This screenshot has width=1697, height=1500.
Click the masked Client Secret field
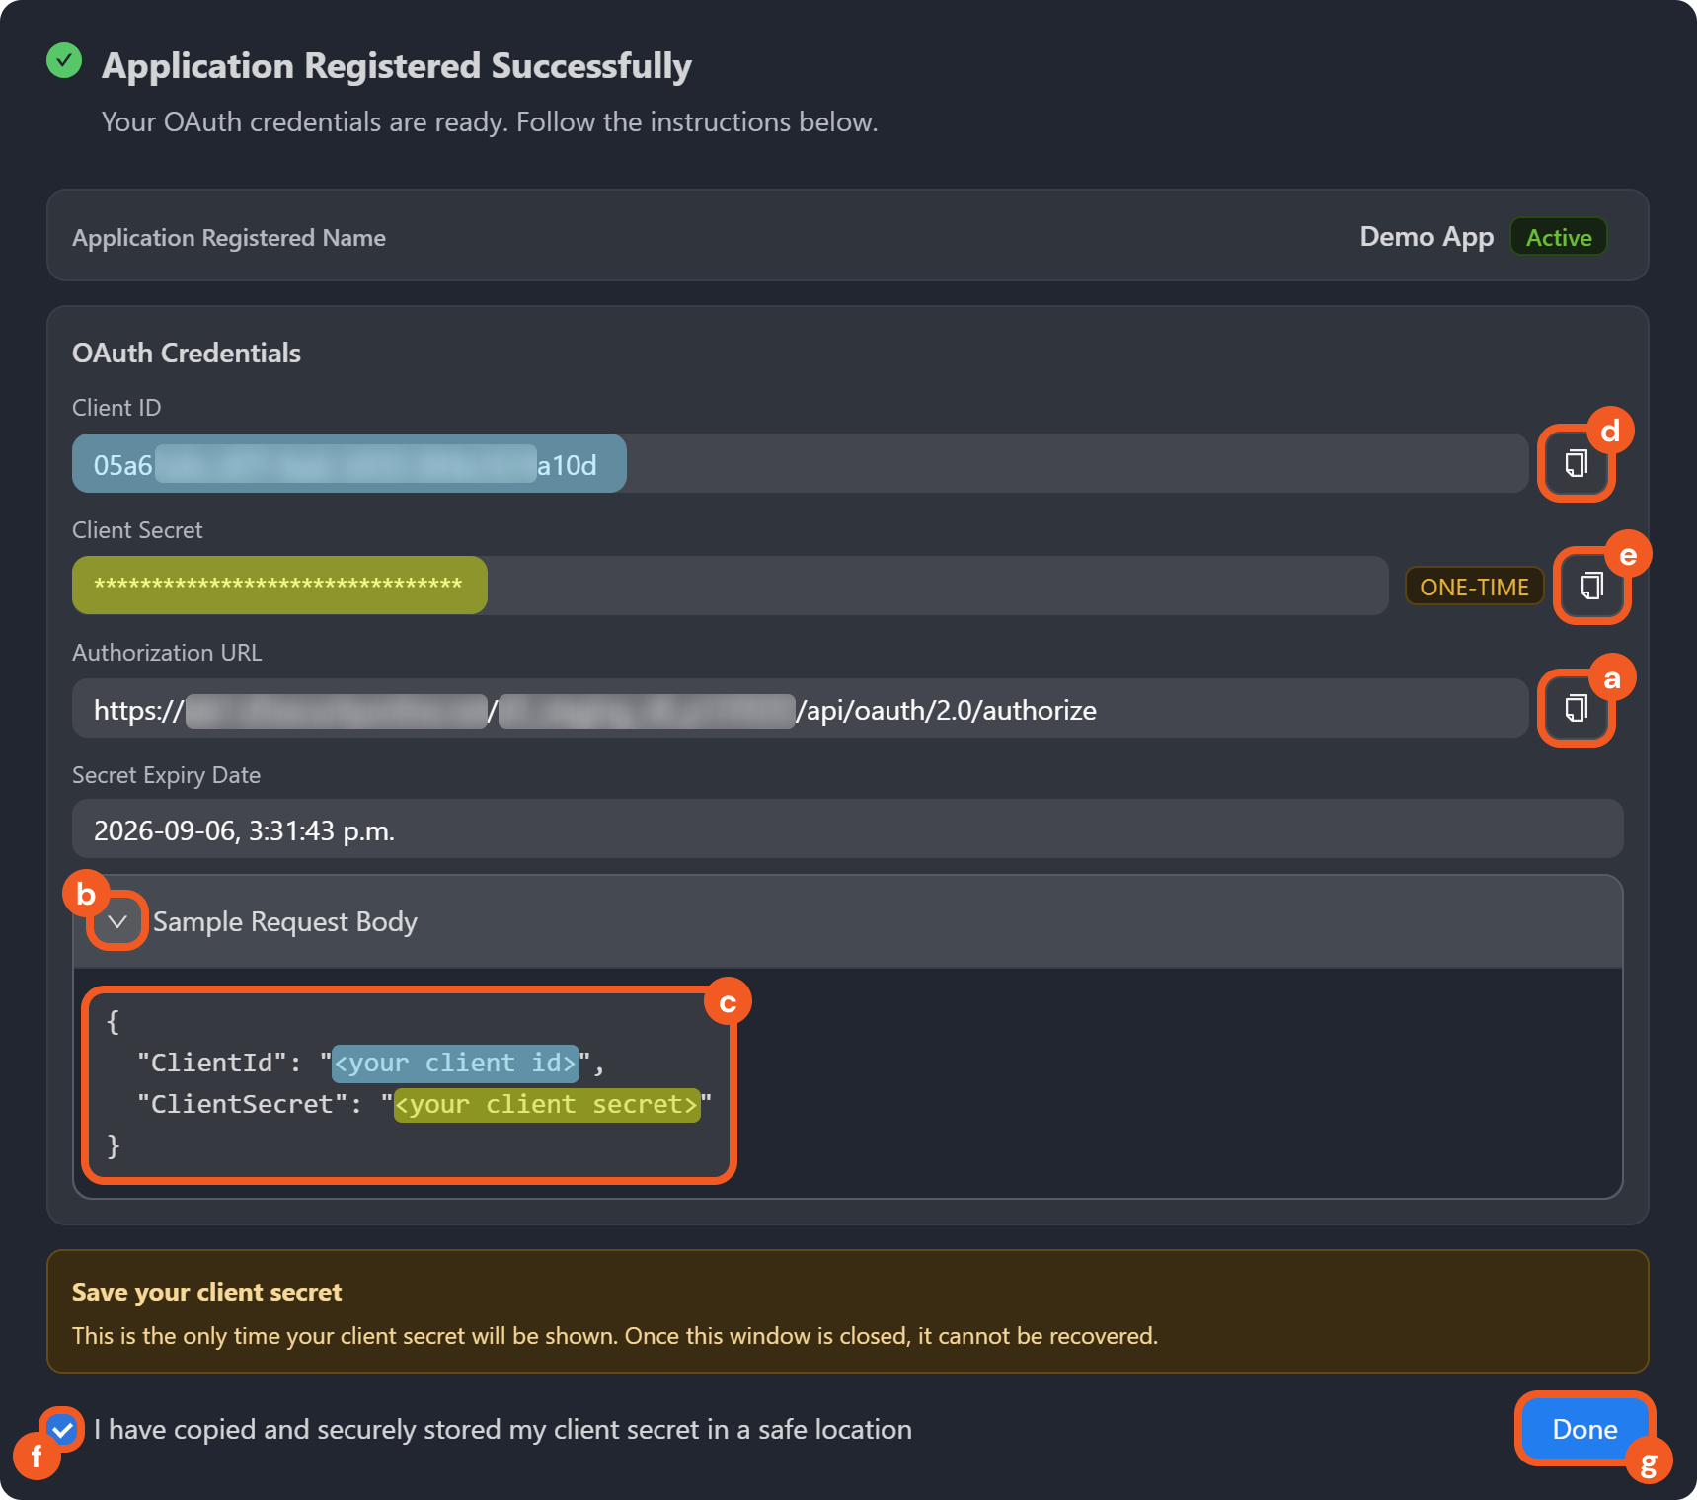pyautogui.click(x=731, y=586)
